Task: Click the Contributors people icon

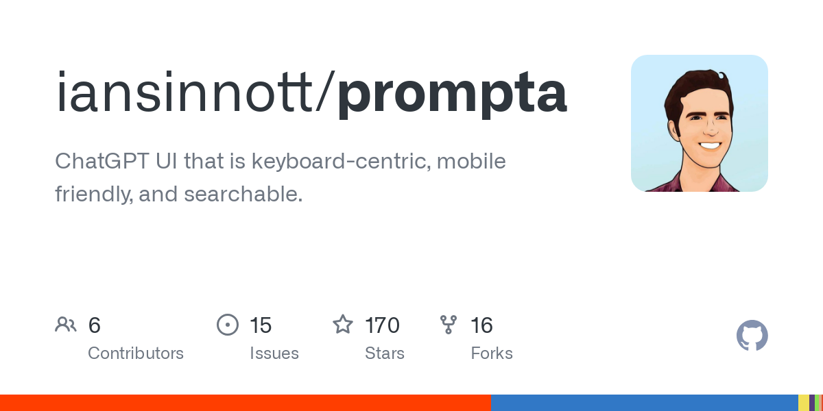Action: point(66,325)
